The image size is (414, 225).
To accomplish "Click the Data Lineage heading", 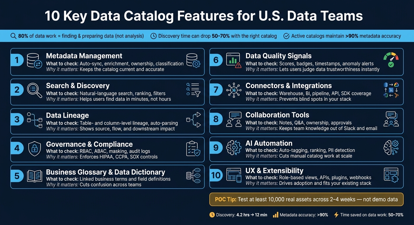I will coord(67,115).
